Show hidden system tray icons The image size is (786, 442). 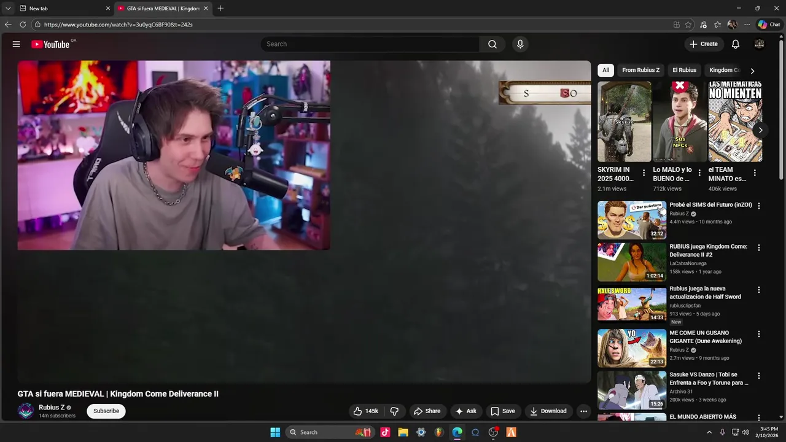[x=709, y=432]
